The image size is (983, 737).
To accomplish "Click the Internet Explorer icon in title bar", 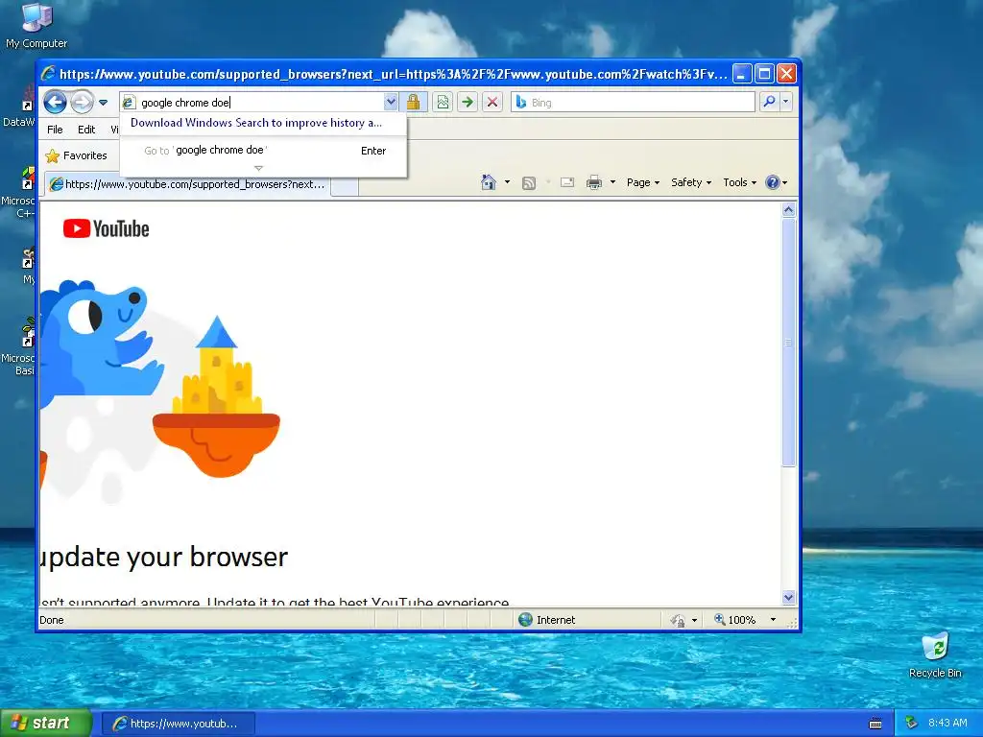I will [48, 74].
